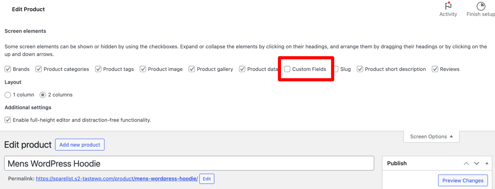
Task: Click the Preview Changes button
Action: (x=463, y=180)
